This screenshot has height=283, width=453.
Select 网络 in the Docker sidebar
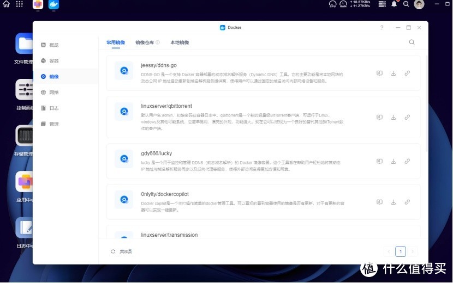coord(65,92)
